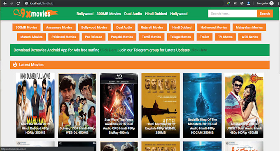Viewport: 280px width, 151px height.
Task: Click the 9xmovies site logo
Action: click(x=35, y=13)
